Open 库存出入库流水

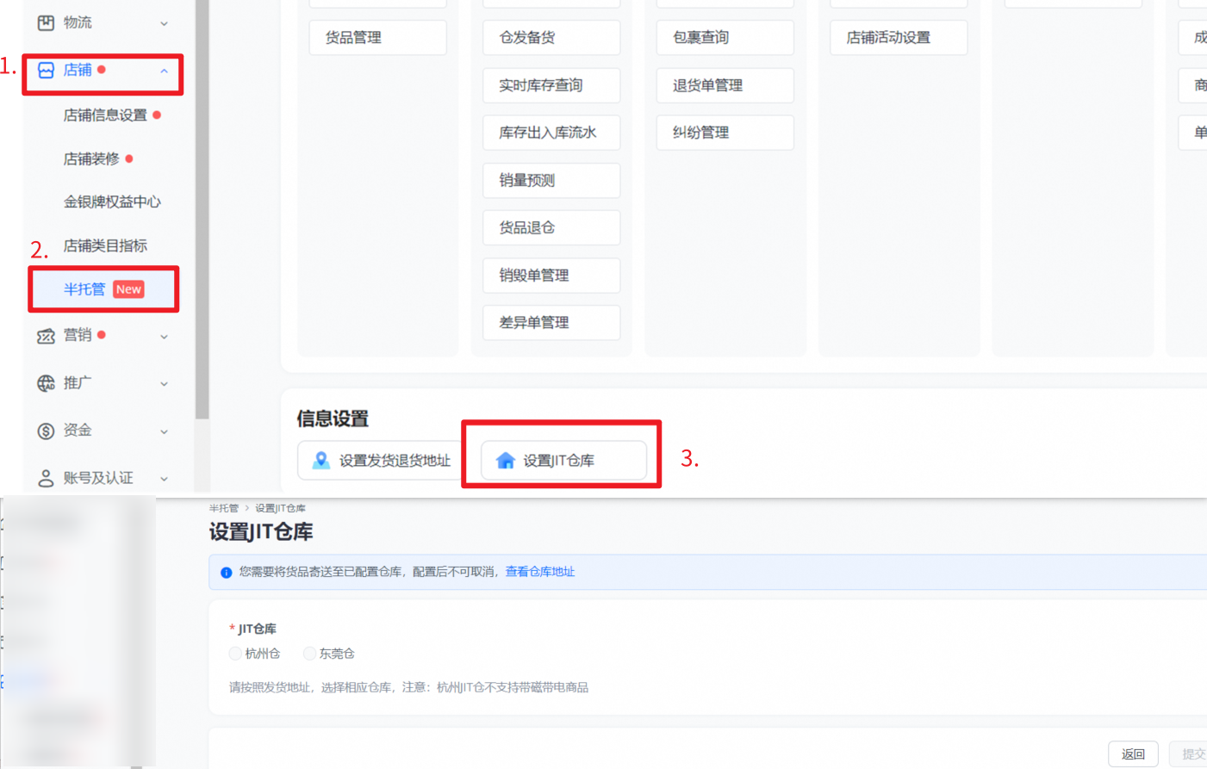[x=551, y=133]
